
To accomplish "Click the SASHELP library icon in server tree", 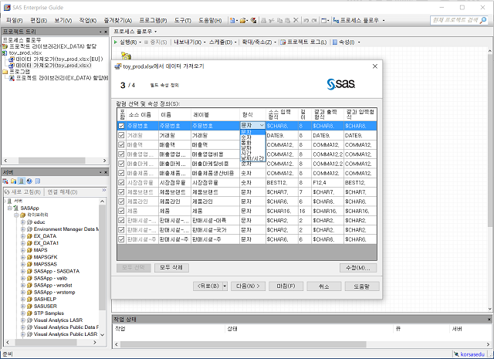I will pyautogui.click(x=29, y=299).
